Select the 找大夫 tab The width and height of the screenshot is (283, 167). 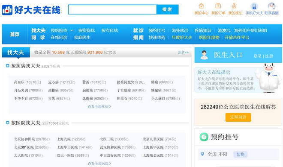[x=16, y=52]
